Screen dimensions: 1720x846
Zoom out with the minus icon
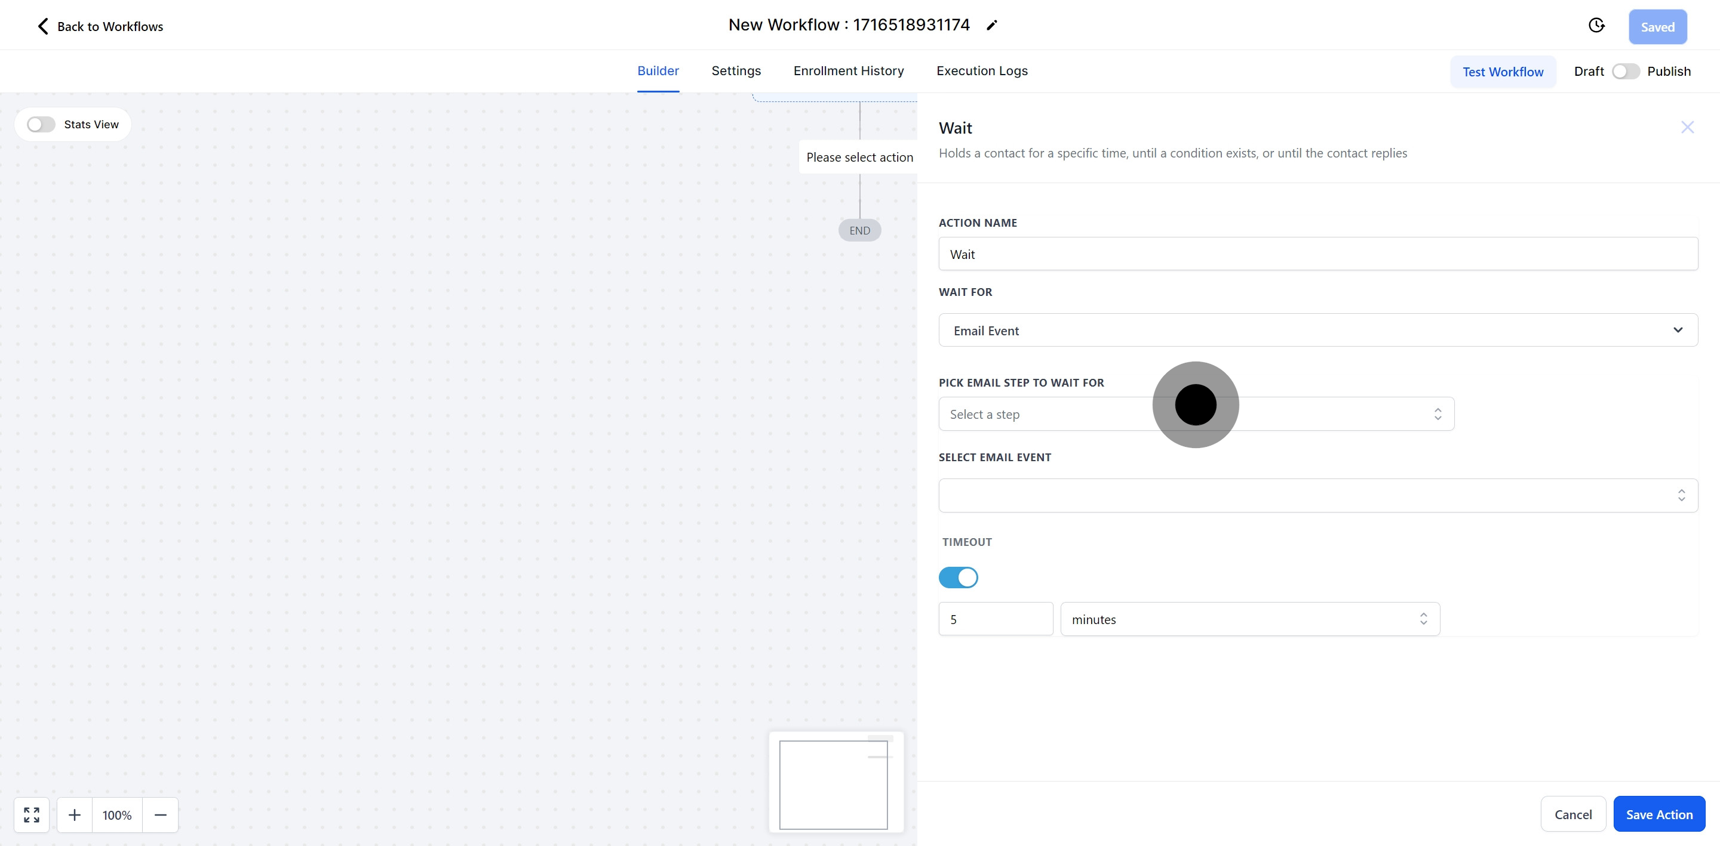[x=160, y=814]
